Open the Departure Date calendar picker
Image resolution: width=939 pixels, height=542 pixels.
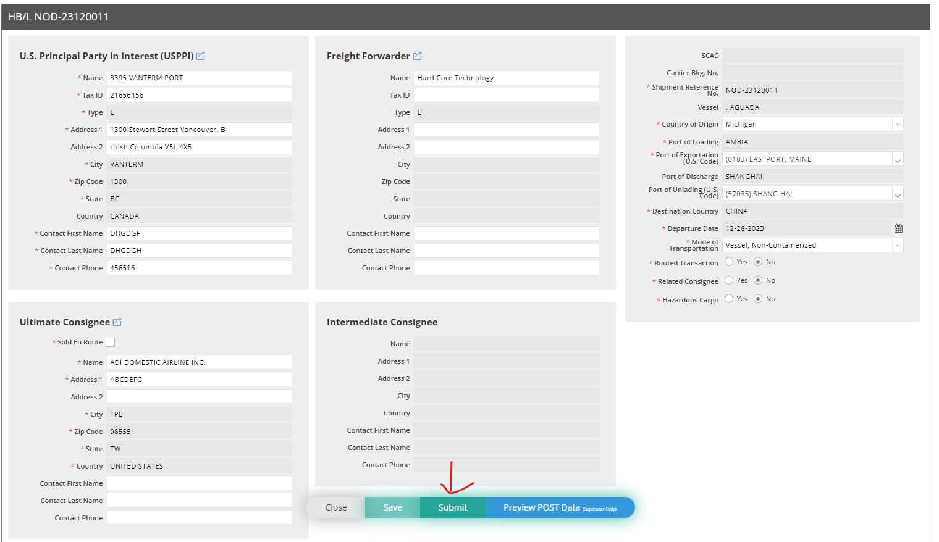tap(898, 228)
